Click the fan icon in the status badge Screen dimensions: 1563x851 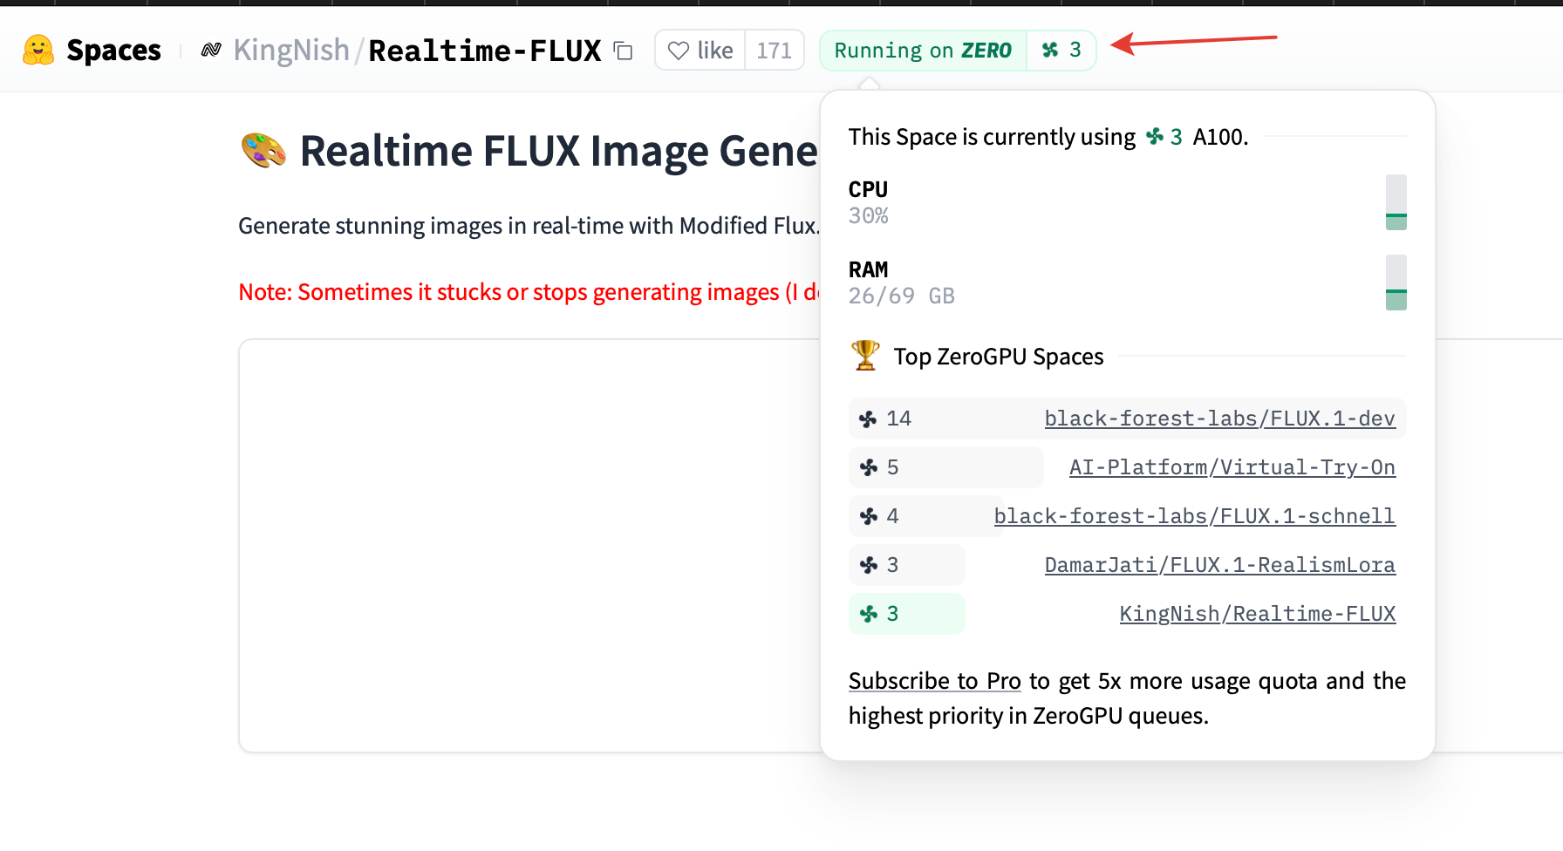pyautogui.click(x=1050, y=51)
